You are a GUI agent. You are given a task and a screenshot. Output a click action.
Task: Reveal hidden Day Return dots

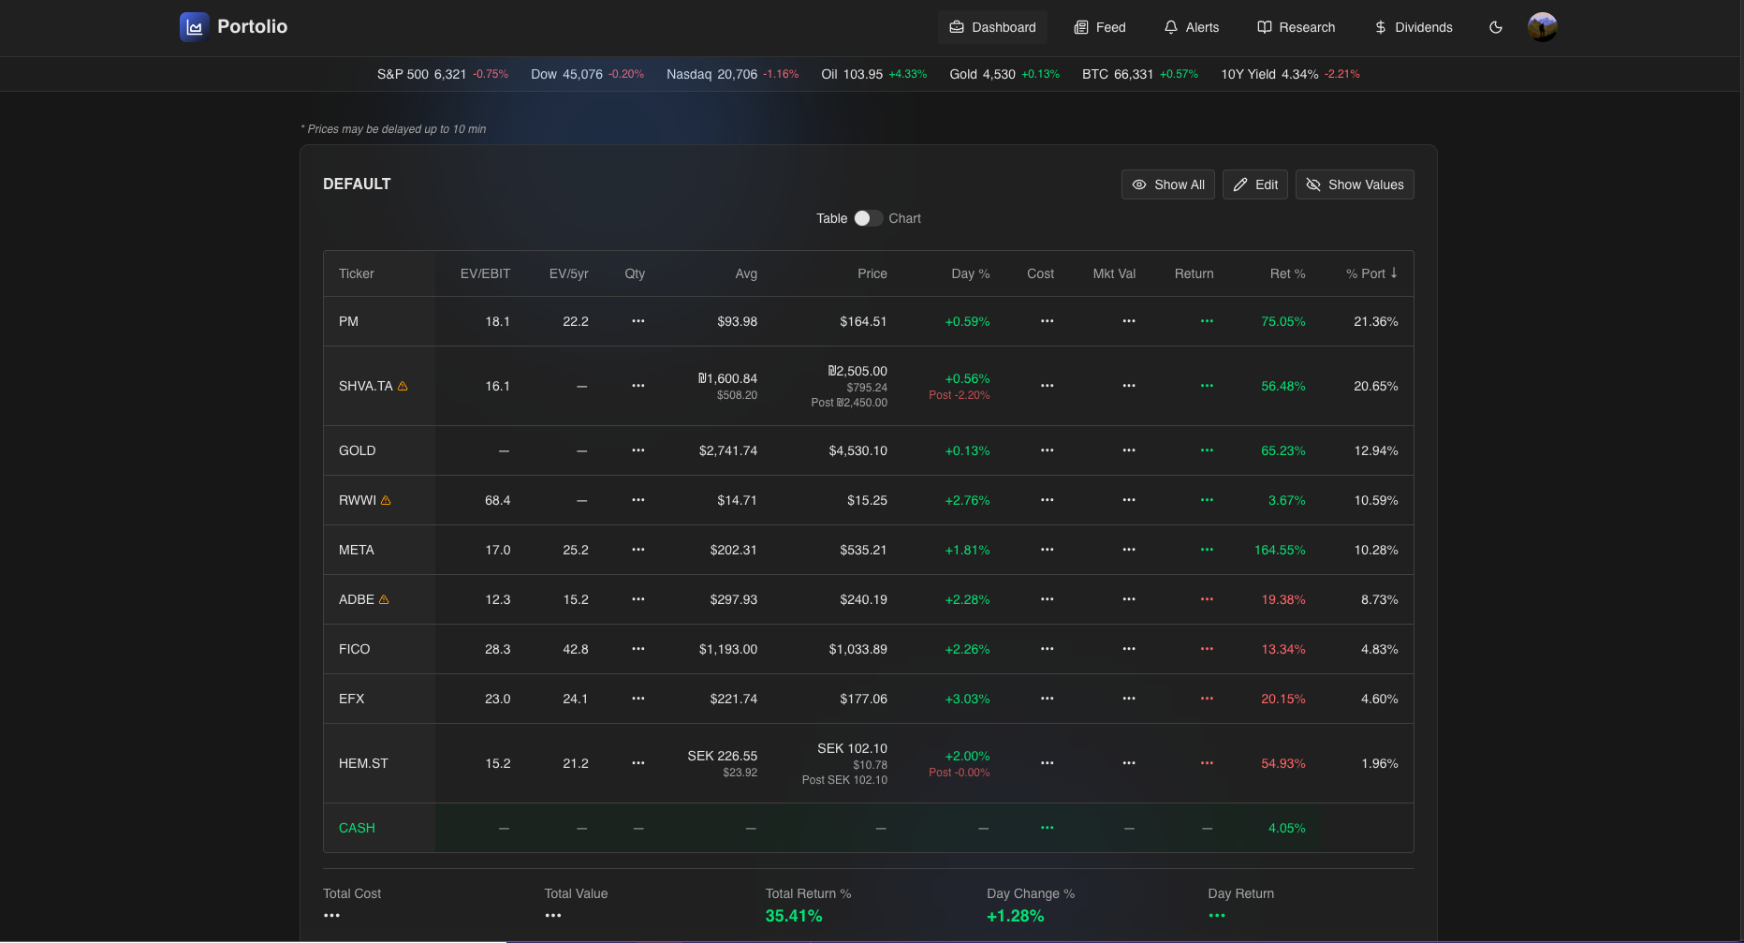(x=1217, y=916)
